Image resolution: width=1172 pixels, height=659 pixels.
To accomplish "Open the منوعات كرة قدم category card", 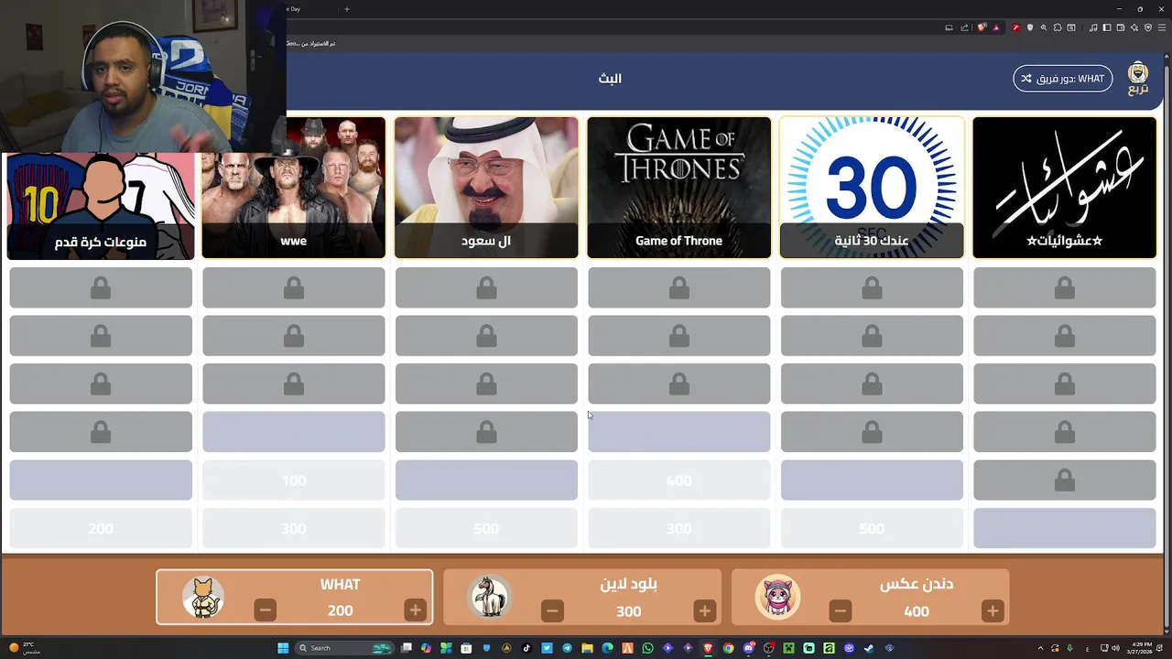I will 101,206.
